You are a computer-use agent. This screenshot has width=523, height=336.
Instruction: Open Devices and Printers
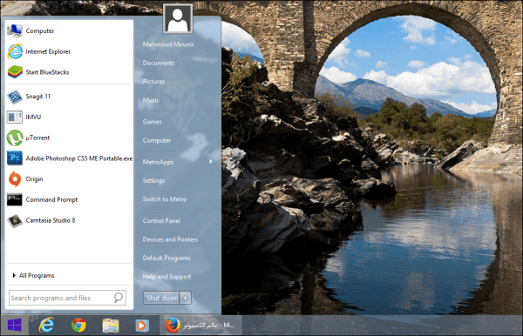coord(170,239)
